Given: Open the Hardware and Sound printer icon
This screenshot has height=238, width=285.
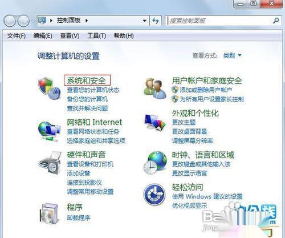Looking at the screenshot, I should tap(50, 163).
